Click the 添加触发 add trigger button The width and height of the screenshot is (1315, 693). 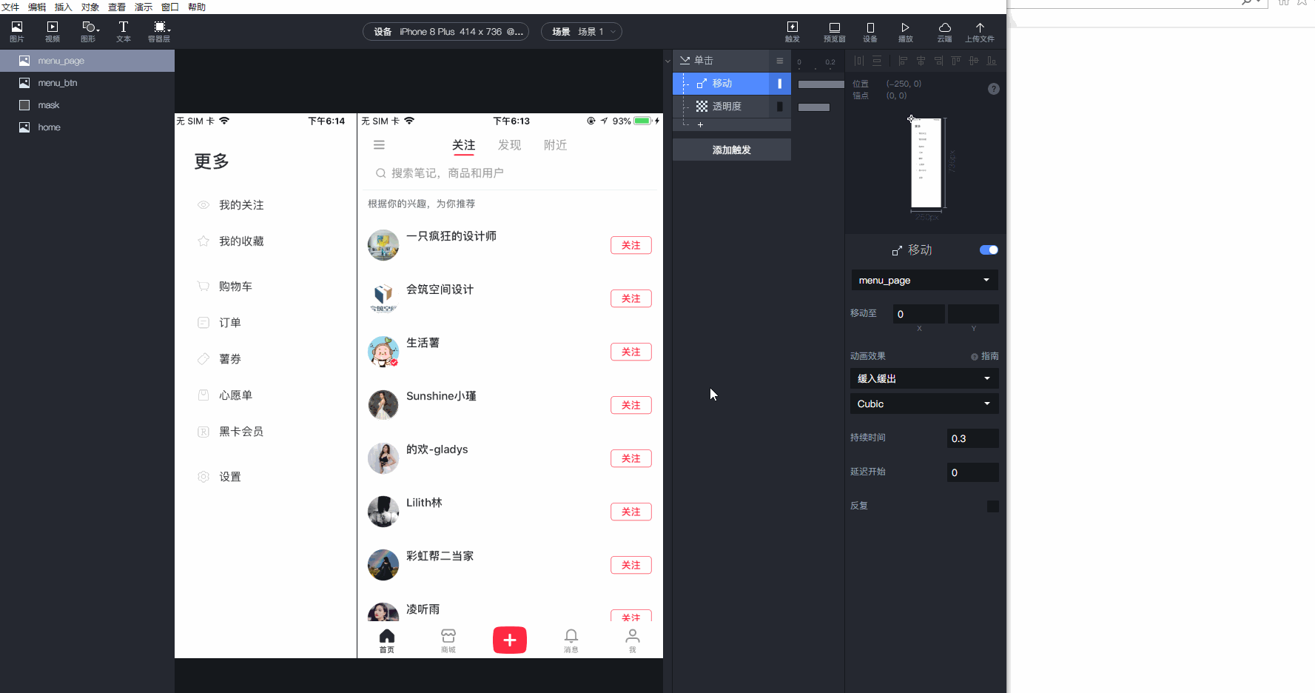tap(732, 150)
